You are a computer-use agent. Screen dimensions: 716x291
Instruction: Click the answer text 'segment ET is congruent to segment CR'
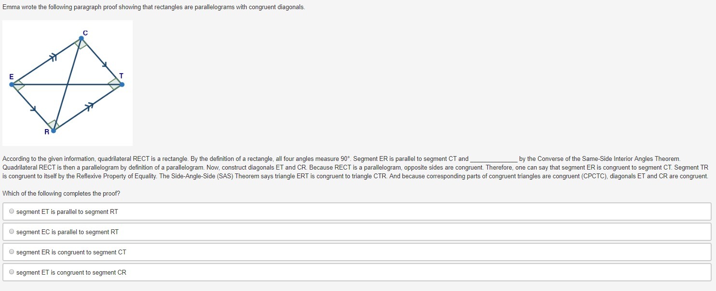coord(71,272)
